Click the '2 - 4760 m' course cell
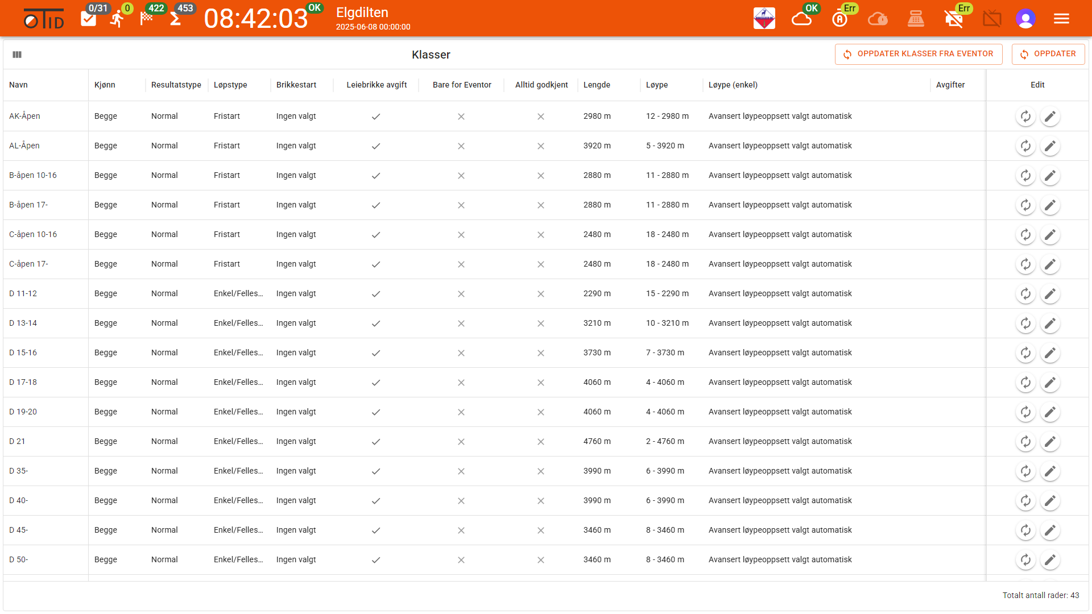 (665, 441)
